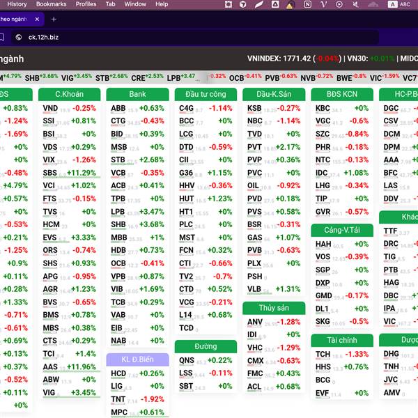
Task: Click the V-shaped menu bar icon
Action: (x=323, y=4)
